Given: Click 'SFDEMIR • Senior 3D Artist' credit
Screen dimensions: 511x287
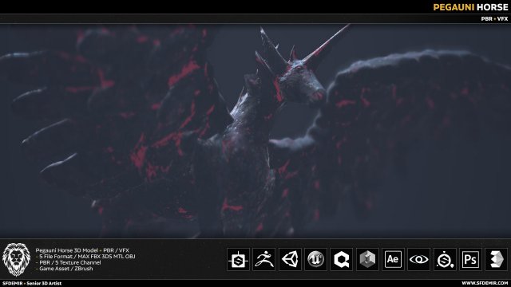Looking at the screenshot, I should [32, 283].
